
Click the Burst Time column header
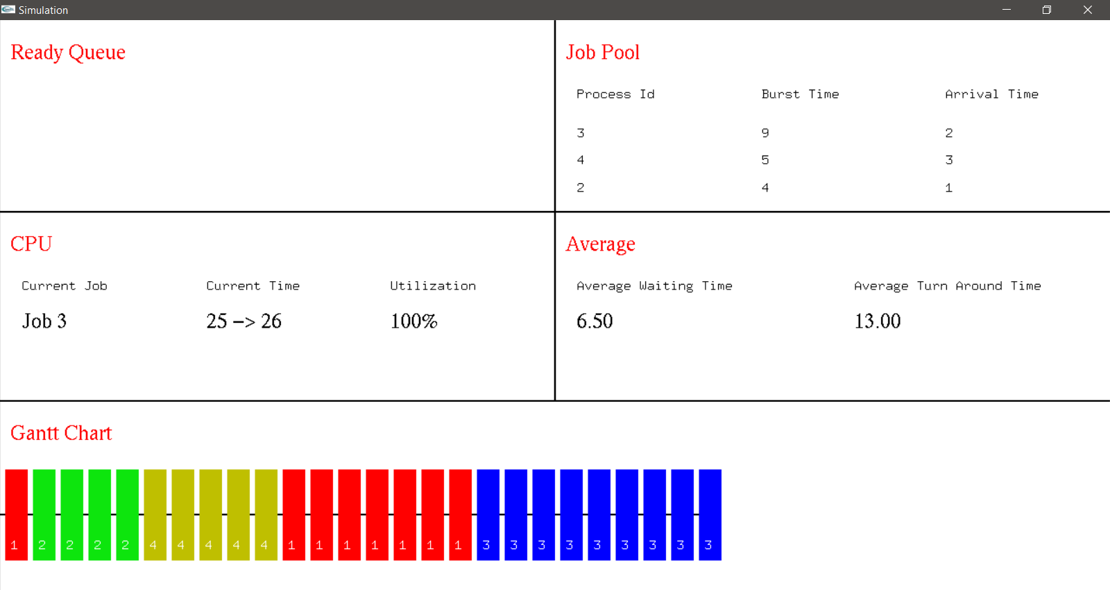tap(800, 94)
